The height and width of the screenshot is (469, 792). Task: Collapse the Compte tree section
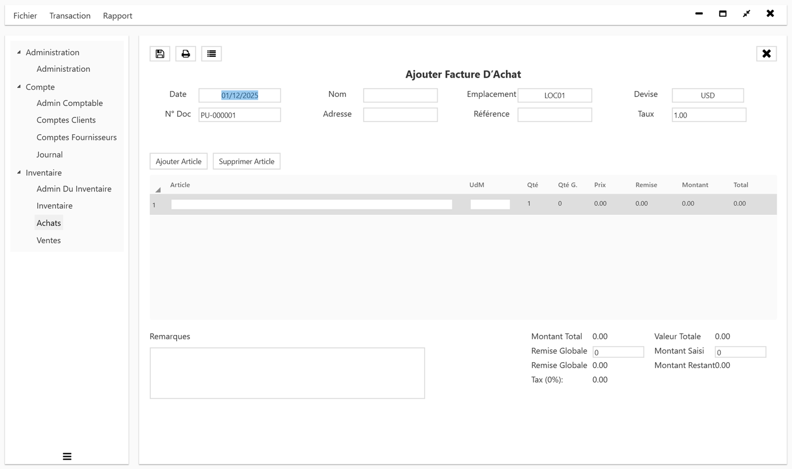coord(19,87)
